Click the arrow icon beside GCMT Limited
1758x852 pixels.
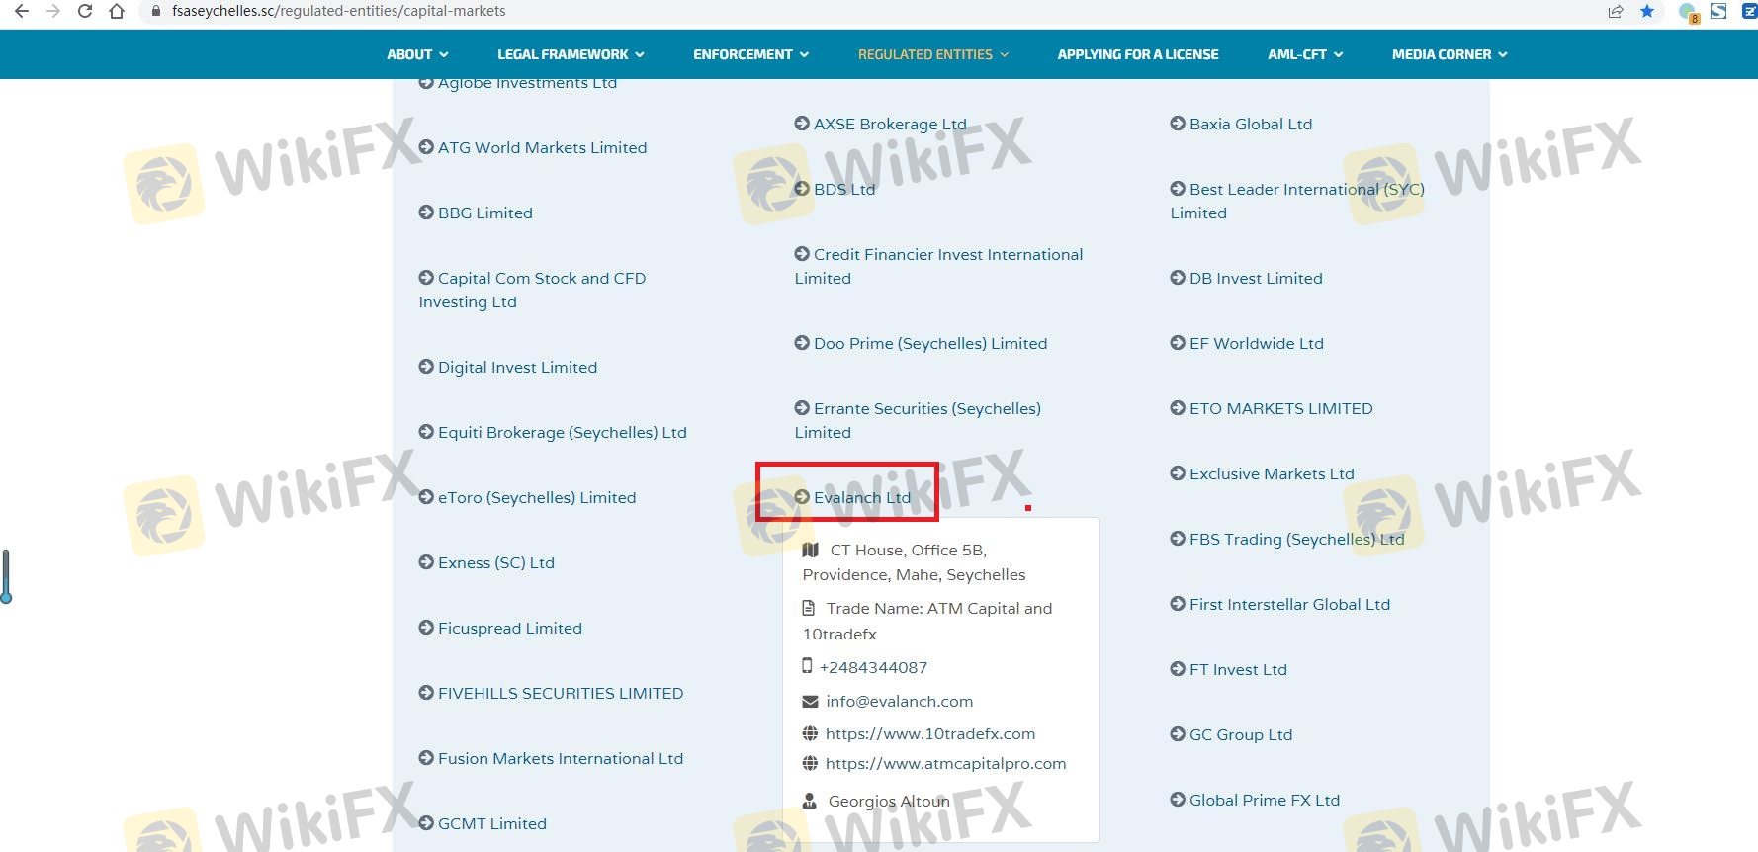coord(426,823)
